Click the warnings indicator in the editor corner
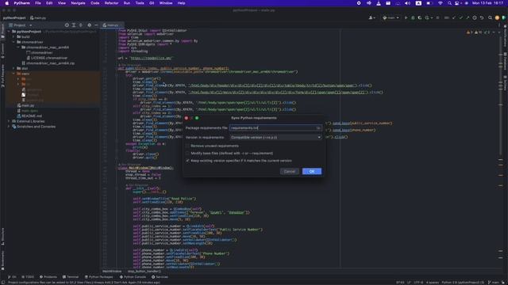 (x=478, y=32)
